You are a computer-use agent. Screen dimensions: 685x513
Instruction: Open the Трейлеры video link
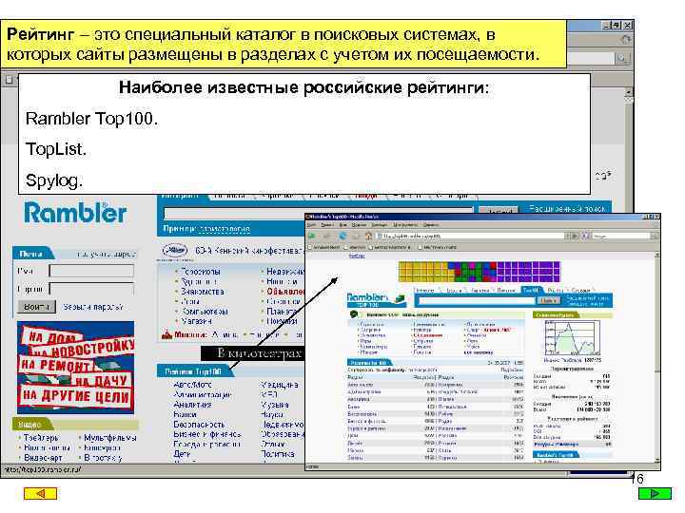click(x=41, y=438)
